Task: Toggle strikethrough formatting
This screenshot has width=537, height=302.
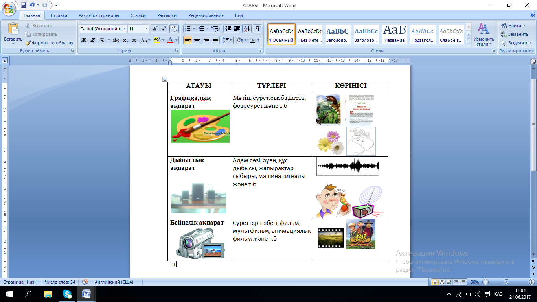Action: (x=116, y=40)
